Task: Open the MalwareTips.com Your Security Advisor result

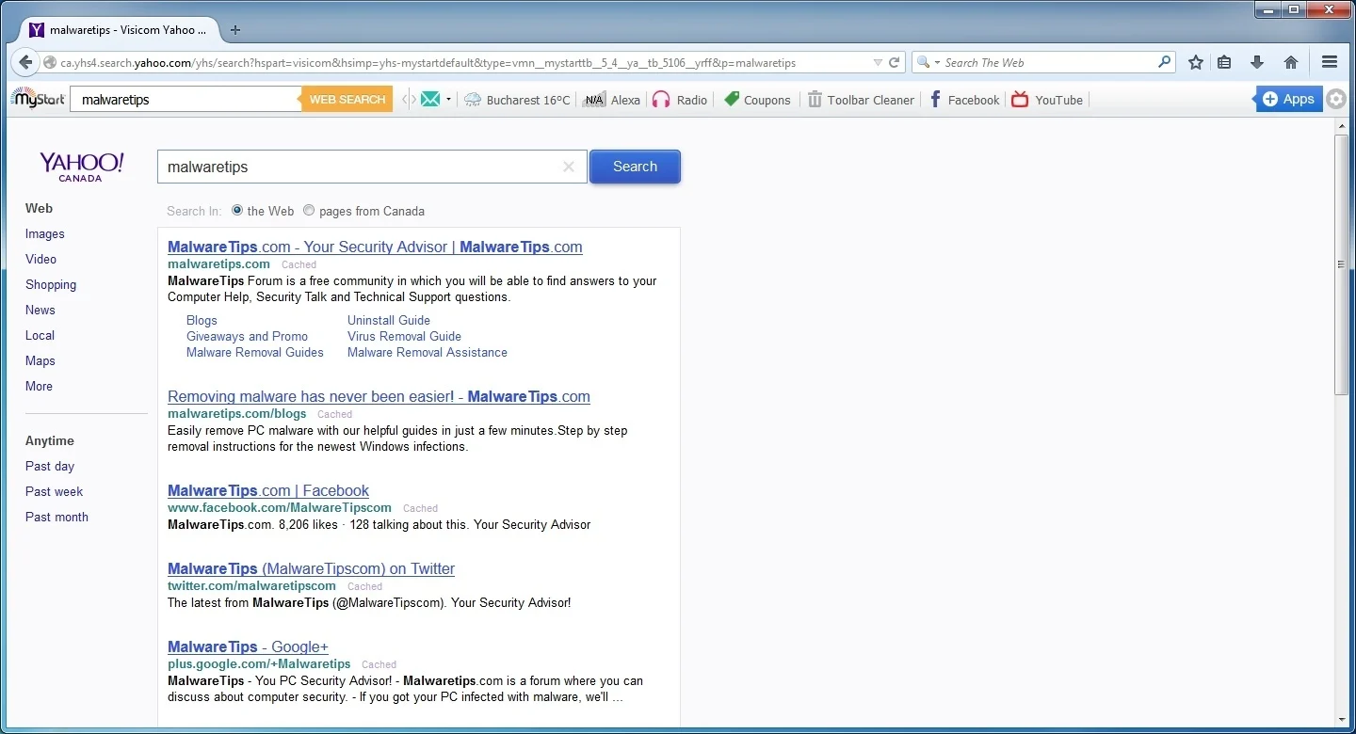Action: pyautogui.click(x=375, y=247)
